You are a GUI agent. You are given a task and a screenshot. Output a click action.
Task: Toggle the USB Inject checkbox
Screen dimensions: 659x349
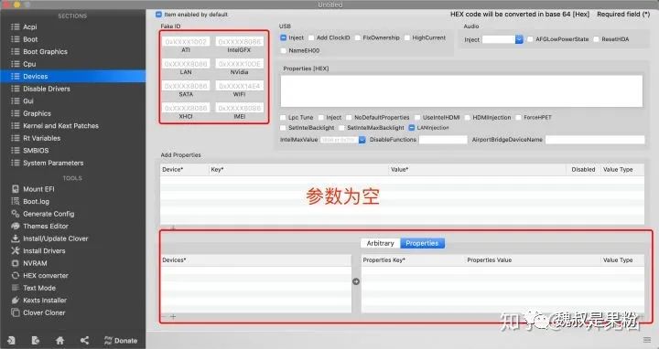[283, 37]
